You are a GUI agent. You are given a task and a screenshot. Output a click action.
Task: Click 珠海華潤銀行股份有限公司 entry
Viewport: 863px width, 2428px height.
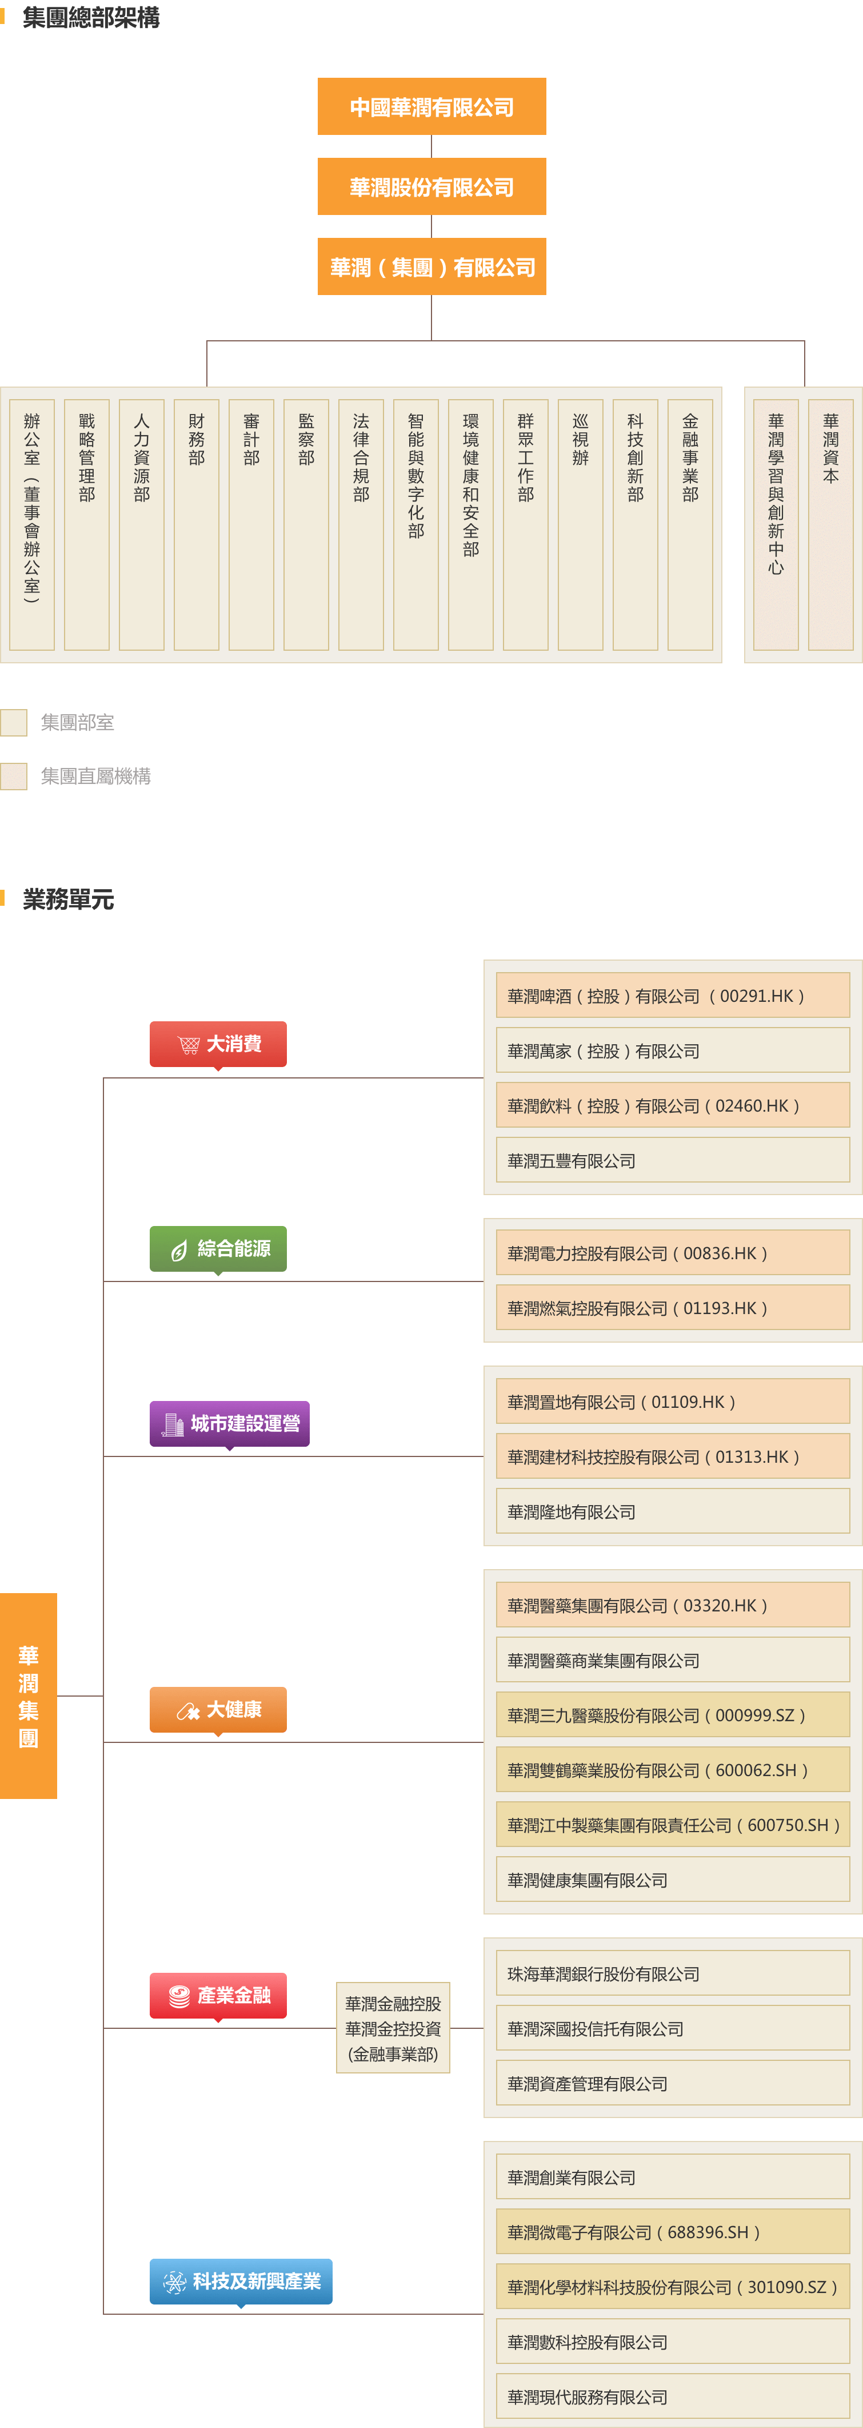(672, 1974)
